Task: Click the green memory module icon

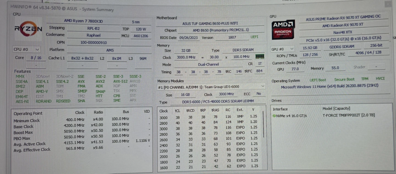Action: (260, 57)
